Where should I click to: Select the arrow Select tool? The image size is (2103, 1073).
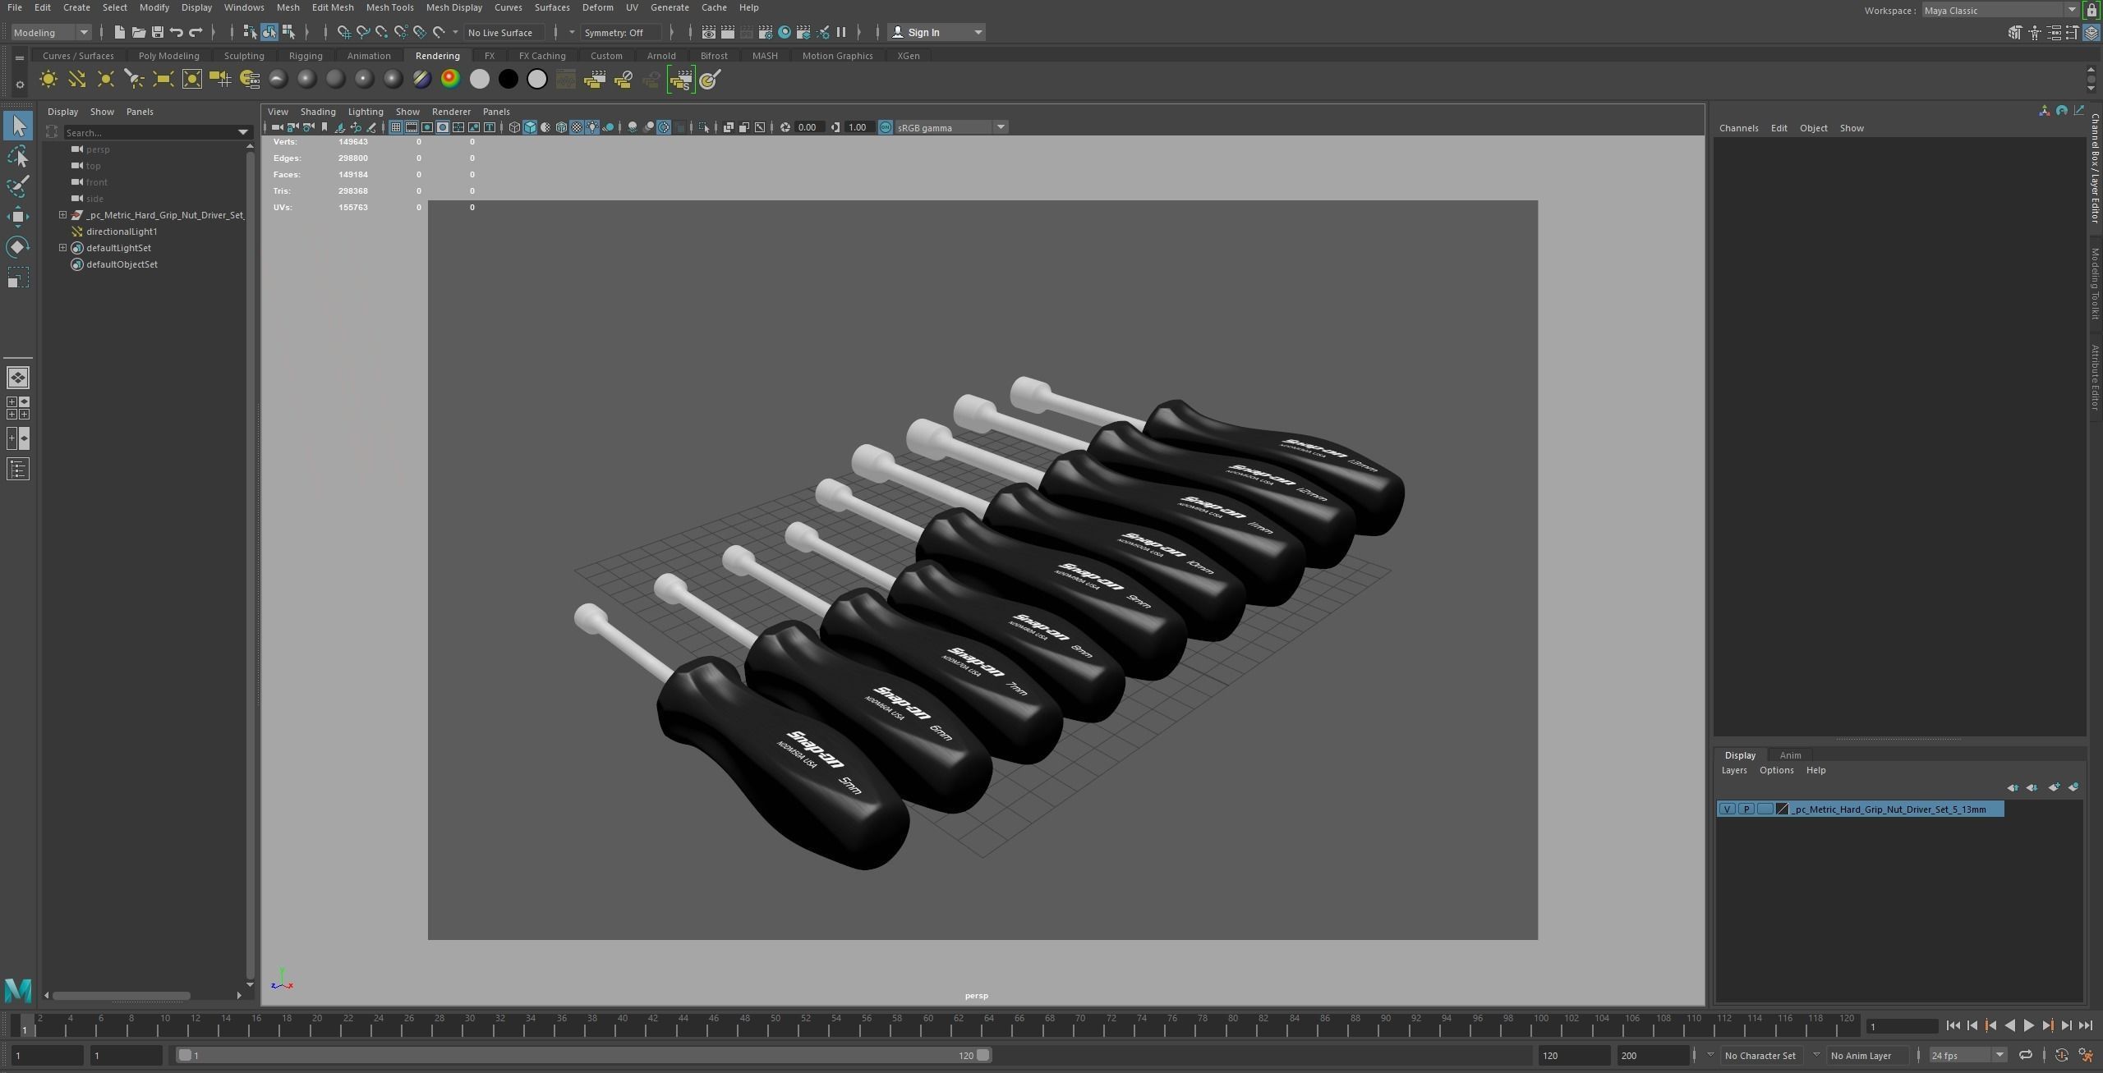click(x=18, y=126)
